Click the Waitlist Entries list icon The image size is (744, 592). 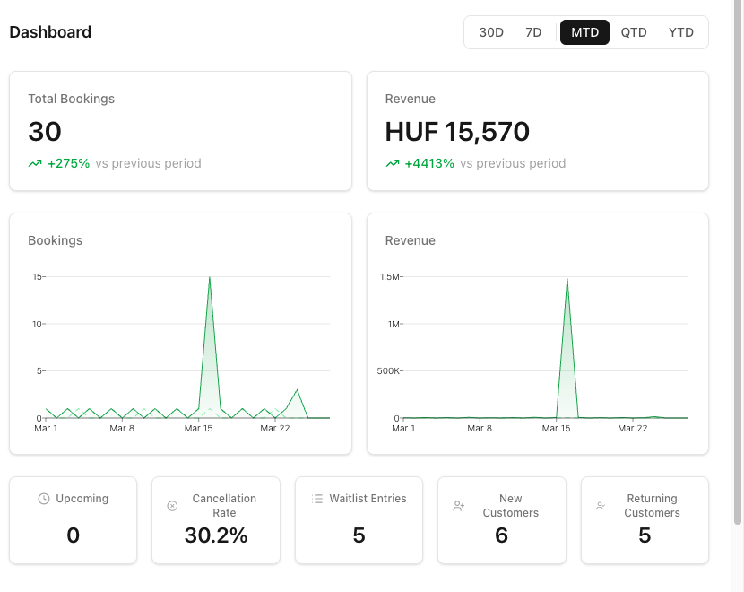click(x=317, y=499)
